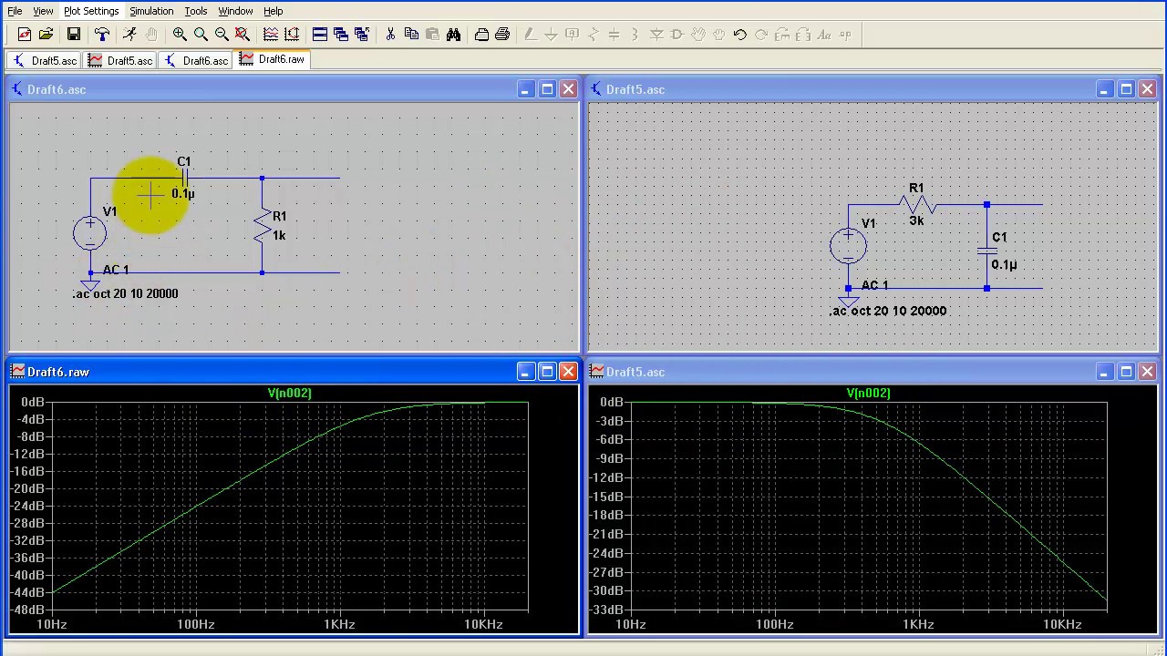
Task: Save the file with the floppy icon
Action: [74, 35]
